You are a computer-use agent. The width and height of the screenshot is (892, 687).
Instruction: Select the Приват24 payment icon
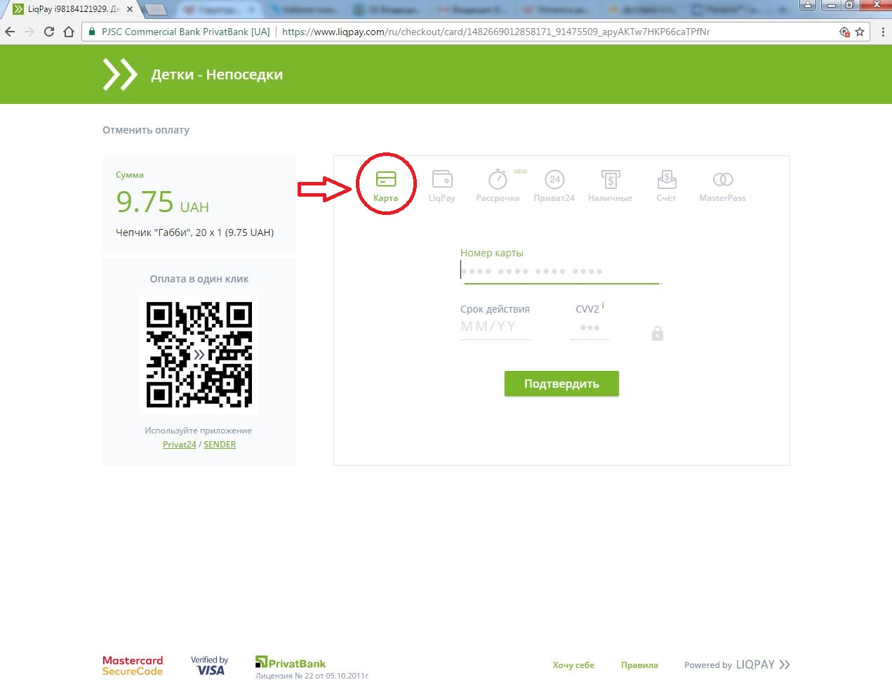click(554, 183)
